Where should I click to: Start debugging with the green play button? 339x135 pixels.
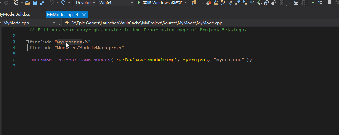point(139,3)
